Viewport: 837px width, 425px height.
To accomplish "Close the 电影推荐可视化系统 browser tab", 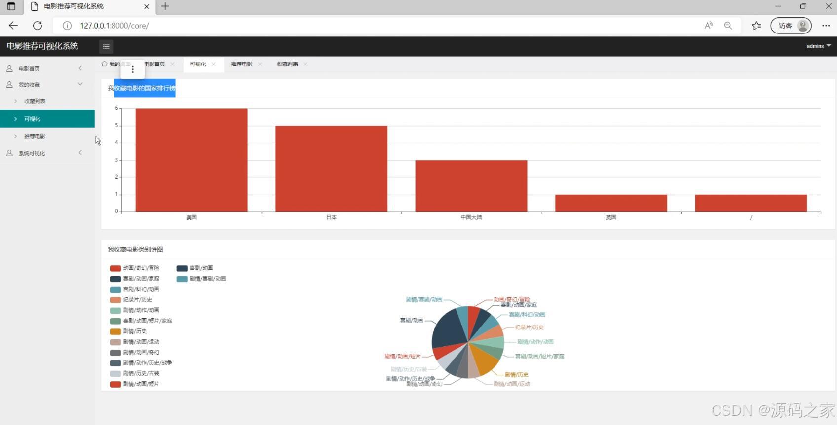I will click(x=147, y=6).
